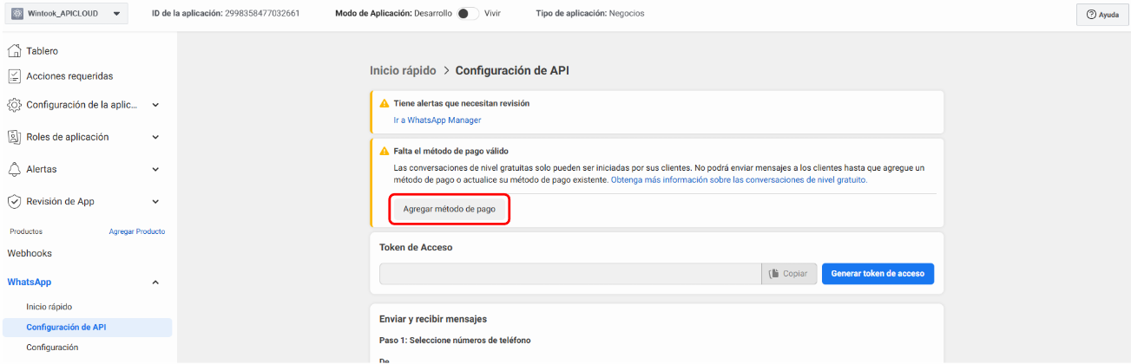Expand the Alertas section chevron

(x=155, y=169)
